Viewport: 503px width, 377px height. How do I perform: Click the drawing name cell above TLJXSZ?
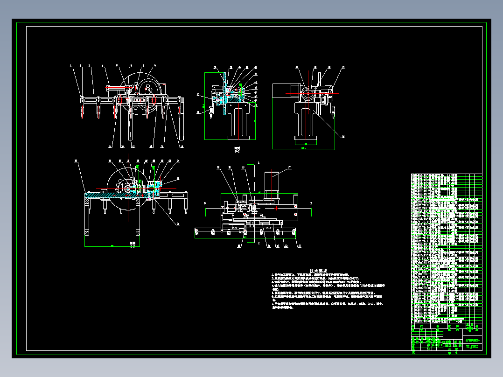472,340
